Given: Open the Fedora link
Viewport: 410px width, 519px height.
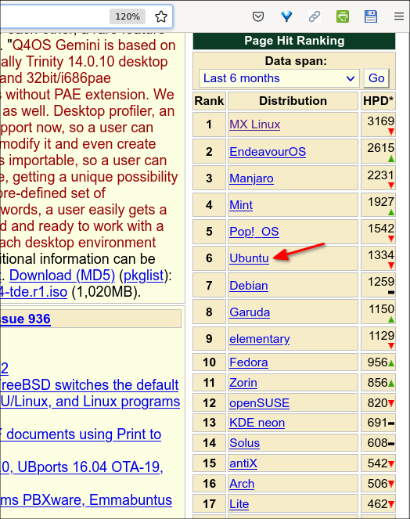Looking at the screenshot, I should point(249,362).
